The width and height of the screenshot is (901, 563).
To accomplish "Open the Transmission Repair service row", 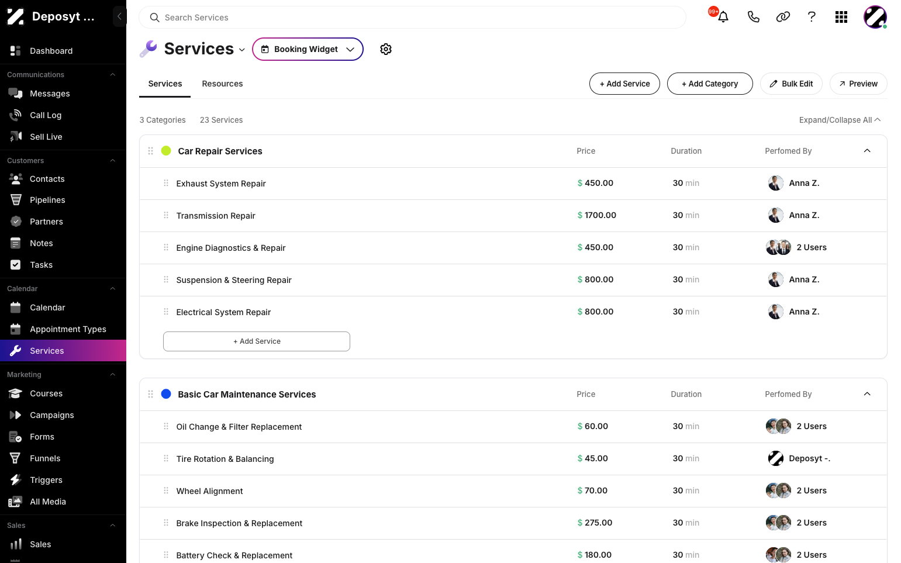I will [x=513, y=216].
